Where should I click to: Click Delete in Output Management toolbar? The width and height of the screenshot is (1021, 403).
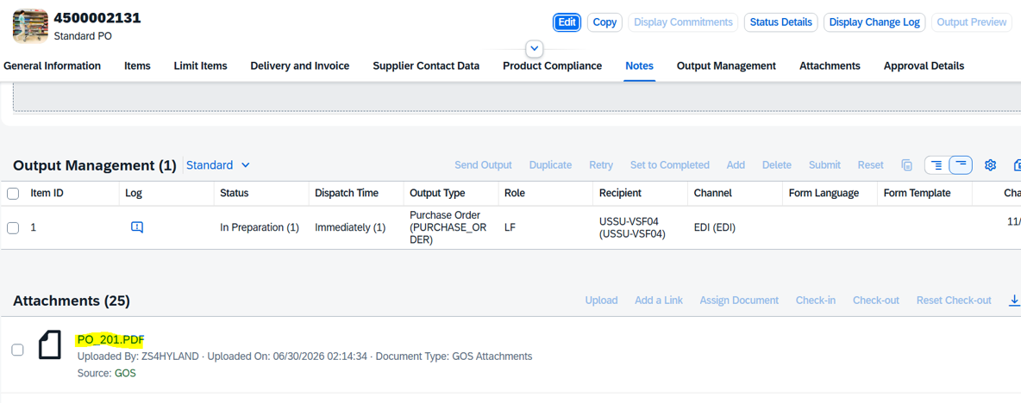tap(777, 165)
